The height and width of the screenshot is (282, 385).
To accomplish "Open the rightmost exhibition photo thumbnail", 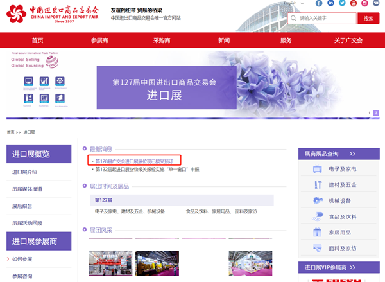I will point(250,263).
